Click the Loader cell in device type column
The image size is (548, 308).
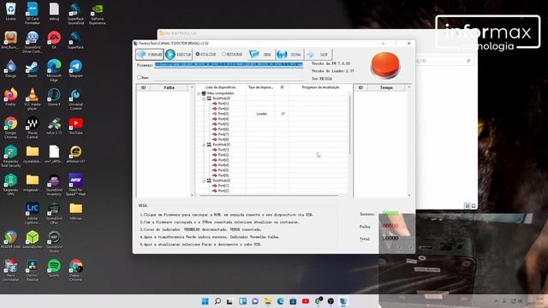click(261, 114)
